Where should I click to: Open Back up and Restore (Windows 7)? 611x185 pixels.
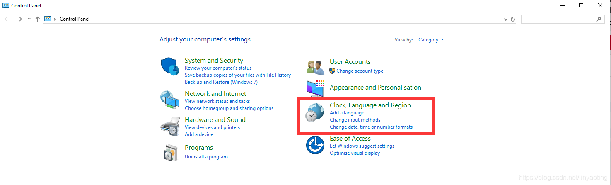221,82
